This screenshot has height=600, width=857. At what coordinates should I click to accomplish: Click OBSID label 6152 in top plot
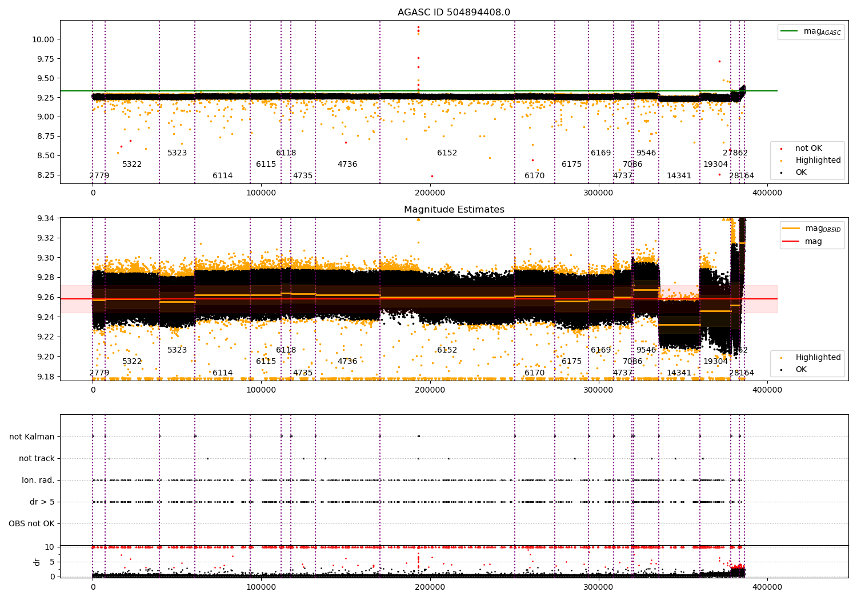point(447,153)
